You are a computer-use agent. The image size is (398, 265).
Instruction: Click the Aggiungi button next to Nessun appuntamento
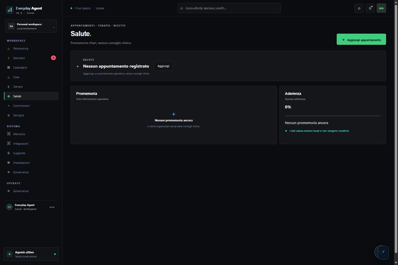tap(163, 66)
